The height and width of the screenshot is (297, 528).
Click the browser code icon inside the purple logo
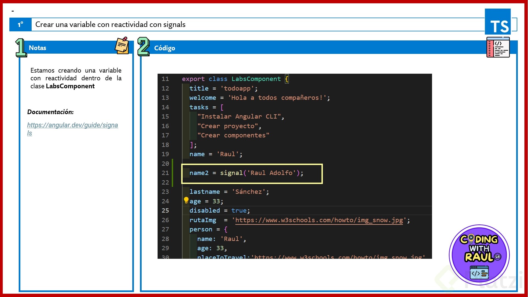[479, 272]
